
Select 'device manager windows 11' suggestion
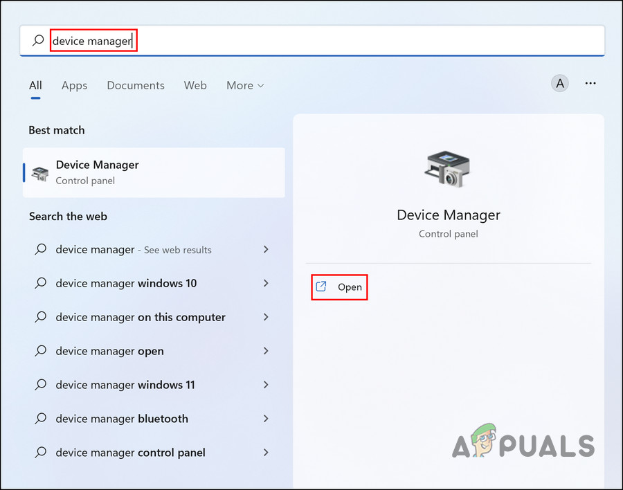[154, 385]
